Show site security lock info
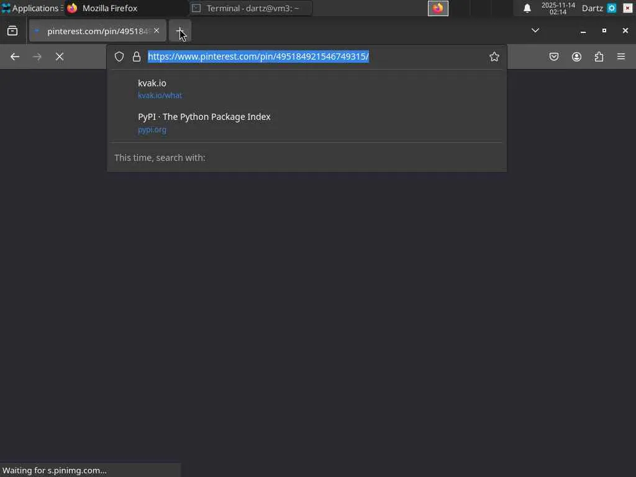 (x=137, y=57)
